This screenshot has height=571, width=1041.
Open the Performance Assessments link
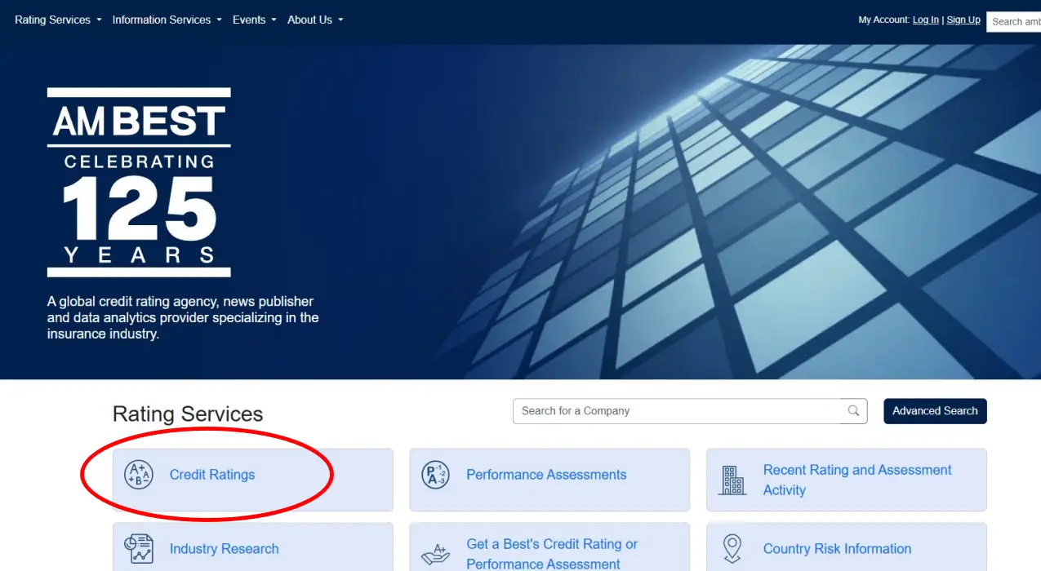546,475
